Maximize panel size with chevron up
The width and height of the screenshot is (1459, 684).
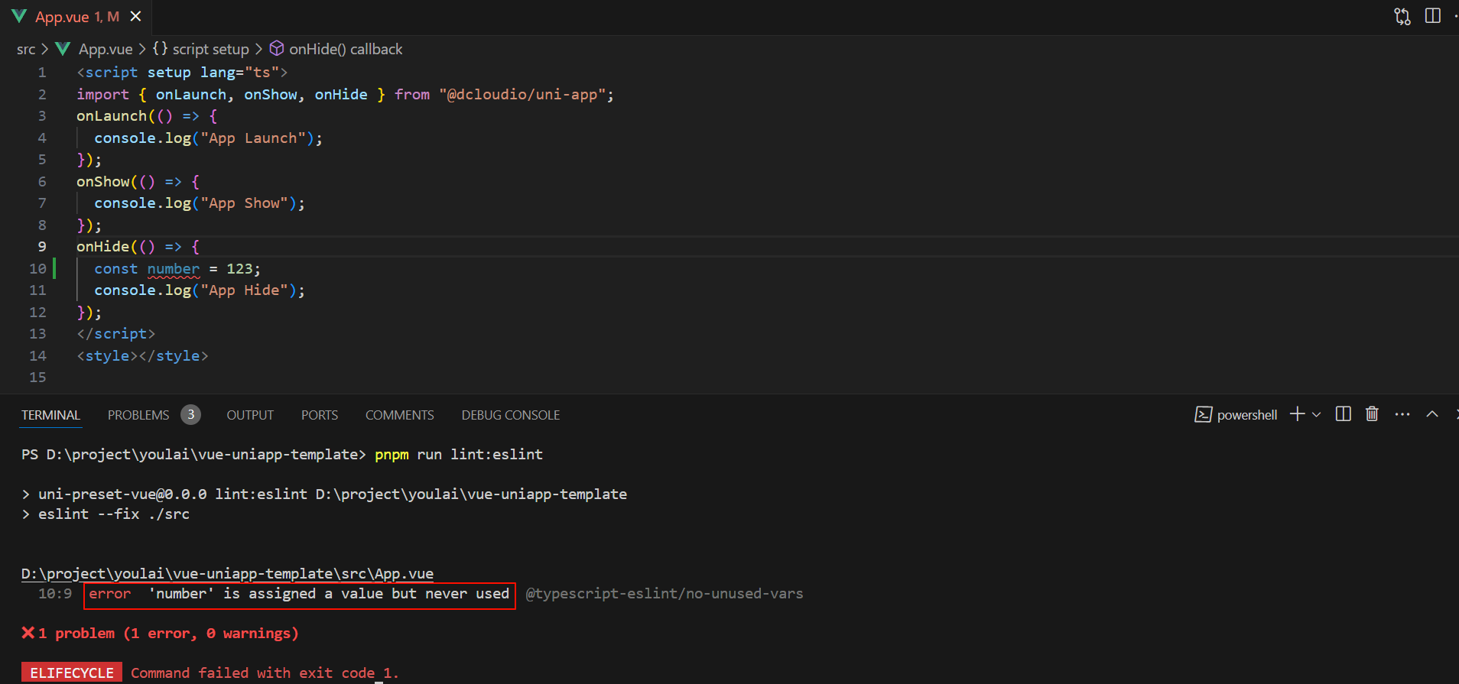pyautogui.click(x=1432, y=414)
